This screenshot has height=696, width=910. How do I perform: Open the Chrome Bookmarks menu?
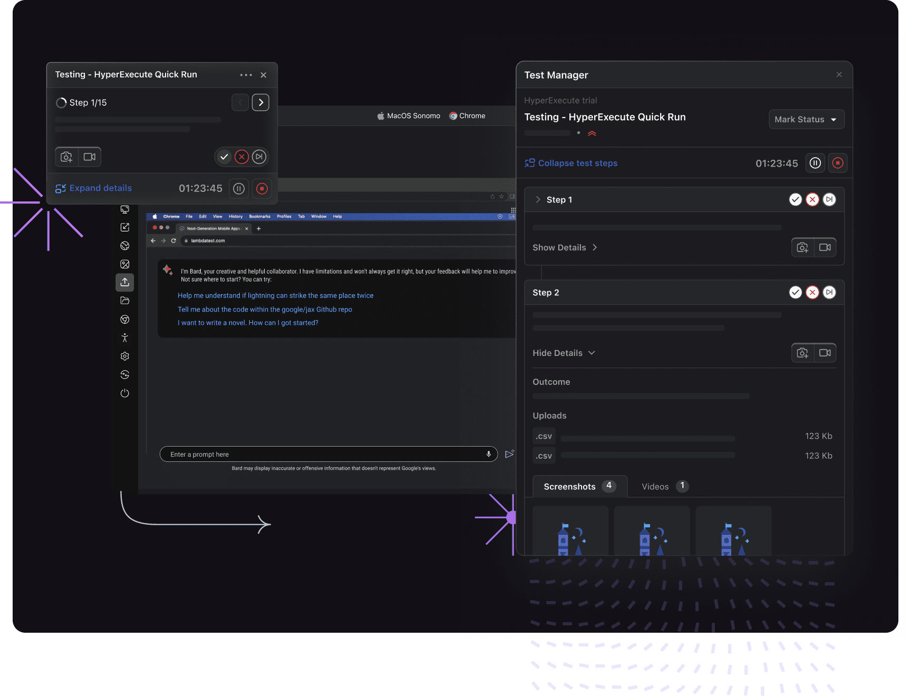pos(260,216)
